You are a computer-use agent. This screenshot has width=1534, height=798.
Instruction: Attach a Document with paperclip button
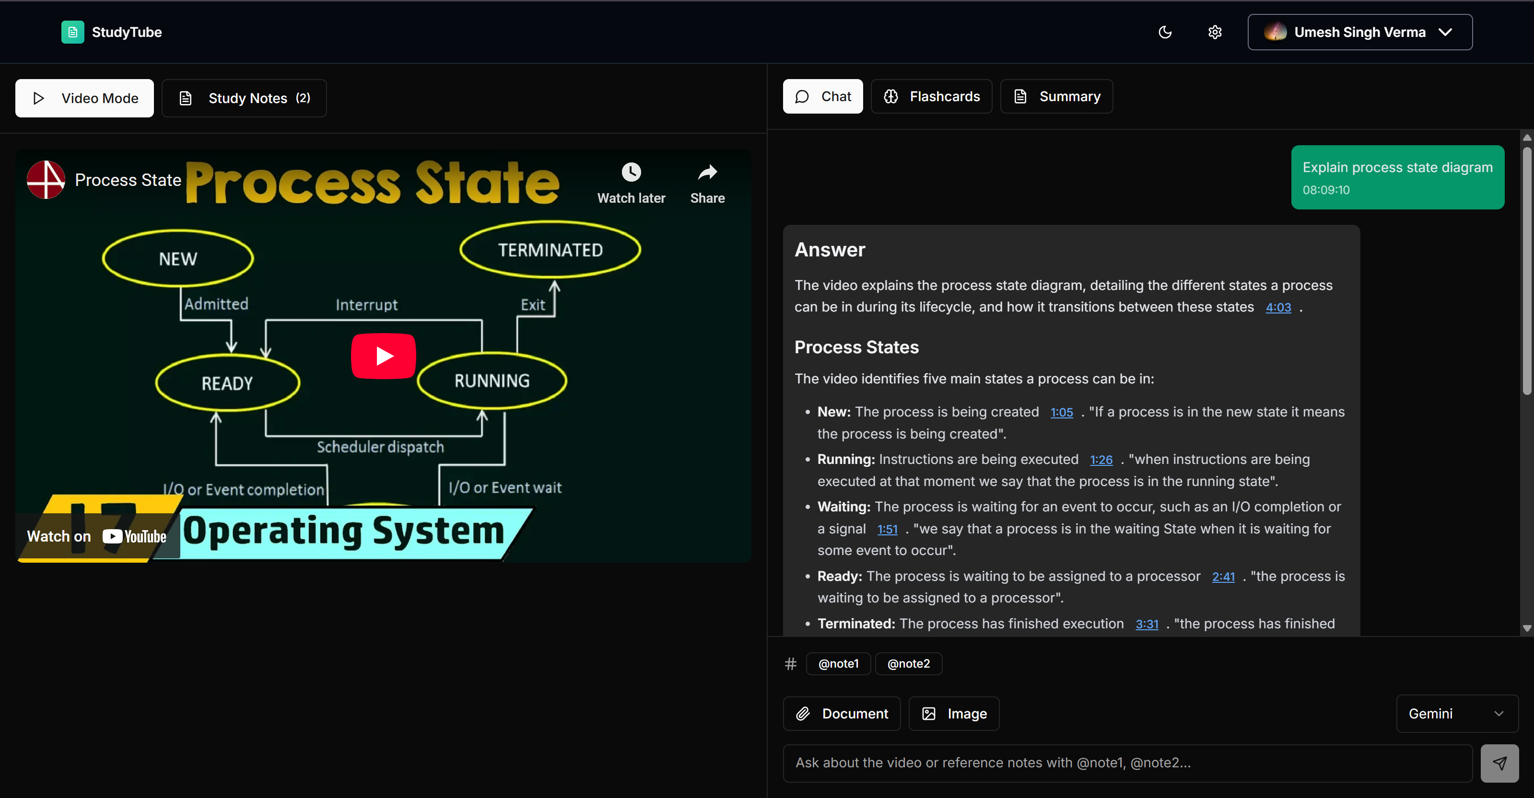(x=842, y=714)
